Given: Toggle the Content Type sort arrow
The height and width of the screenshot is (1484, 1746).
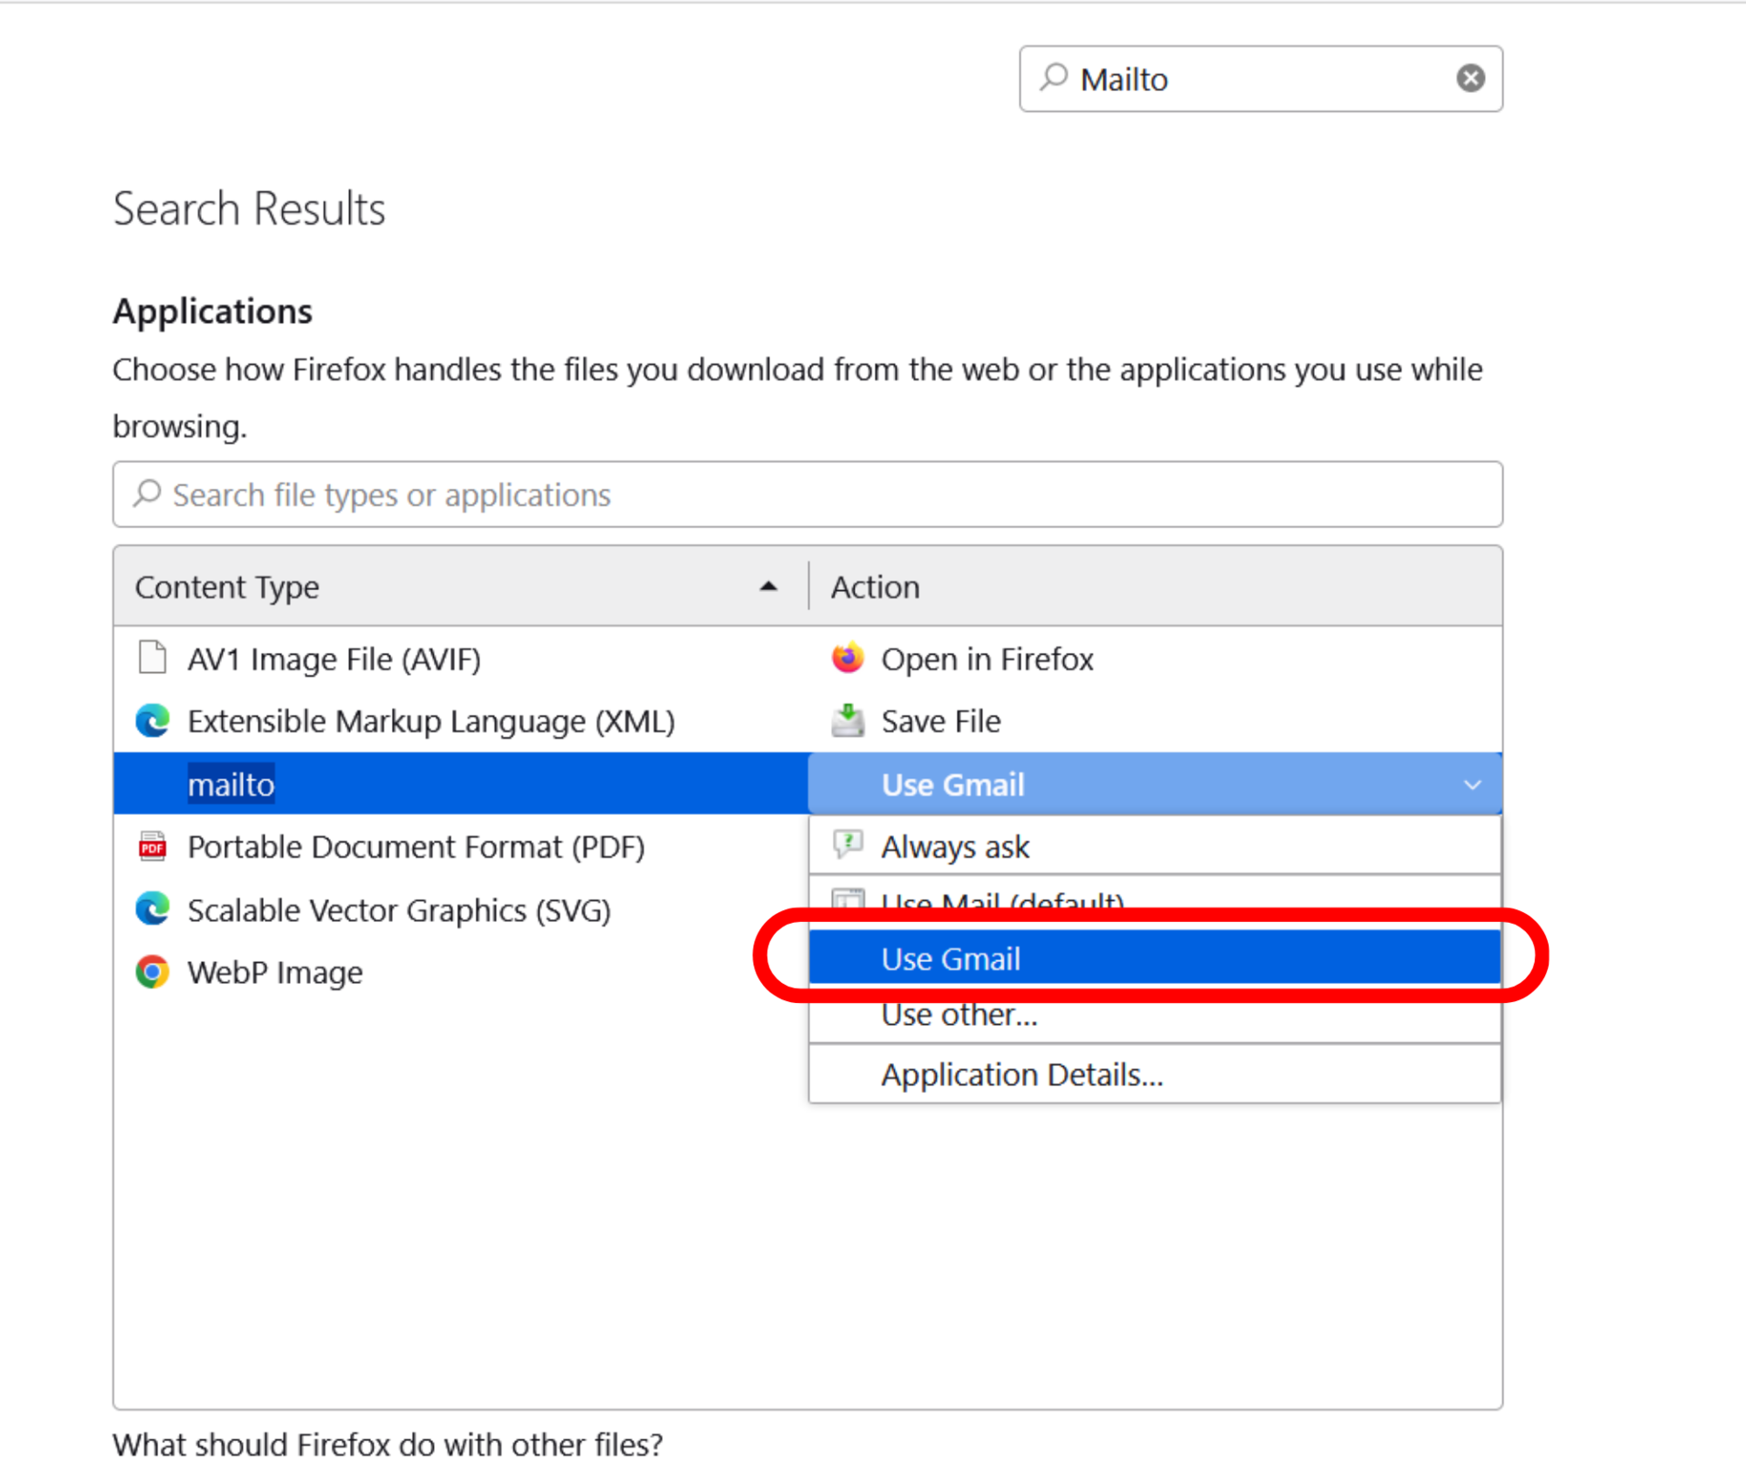Looking at the screenshot, I should (768, 587).
